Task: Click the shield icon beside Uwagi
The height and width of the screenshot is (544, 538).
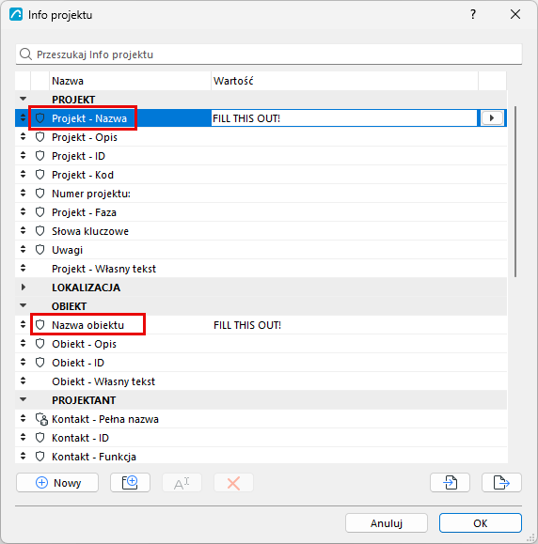Action: pos(40,249)
